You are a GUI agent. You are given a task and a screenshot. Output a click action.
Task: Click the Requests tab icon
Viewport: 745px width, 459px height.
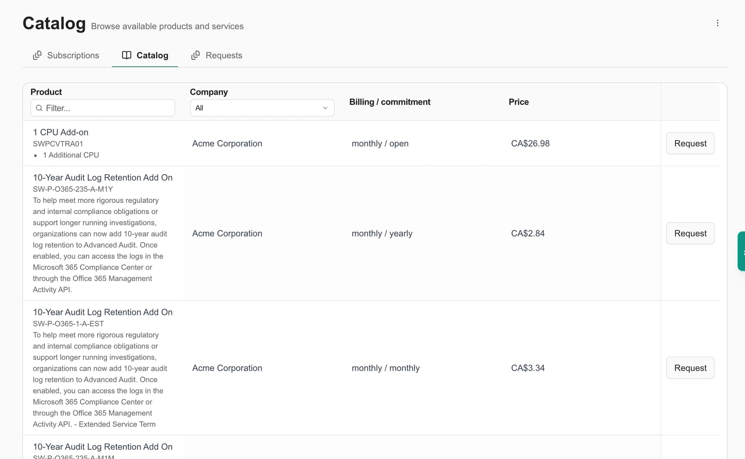196,55
